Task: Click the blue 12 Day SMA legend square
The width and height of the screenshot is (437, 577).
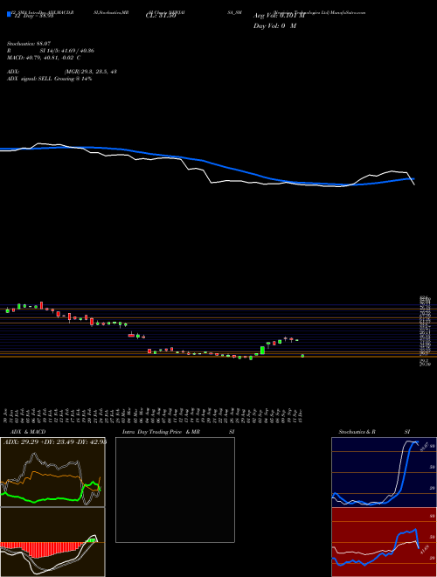Action: 9,14
